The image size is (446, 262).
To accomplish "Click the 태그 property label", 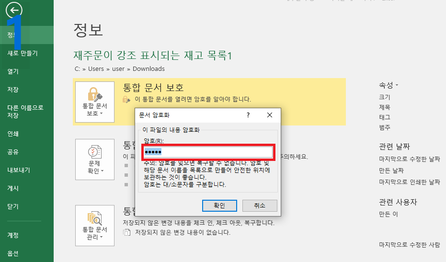I will [385, 117].
